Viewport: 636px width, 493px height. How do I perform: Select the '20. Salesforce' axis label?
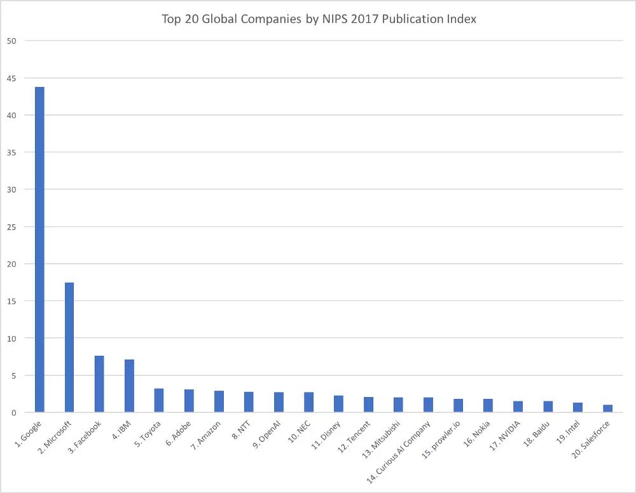(x=591, y=440)
